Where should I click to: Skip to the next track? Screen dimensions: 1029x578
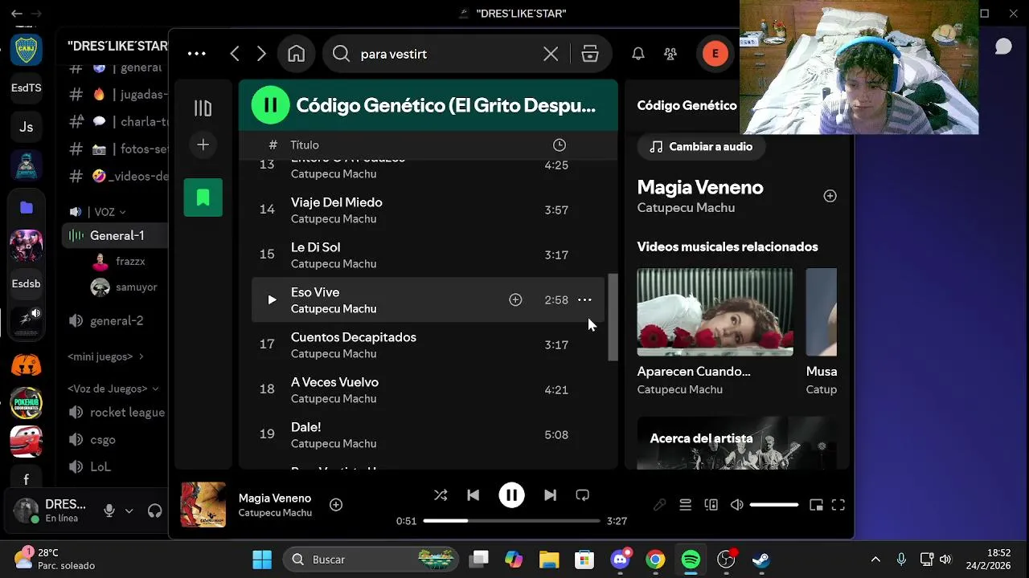click(x=550, y=495)
